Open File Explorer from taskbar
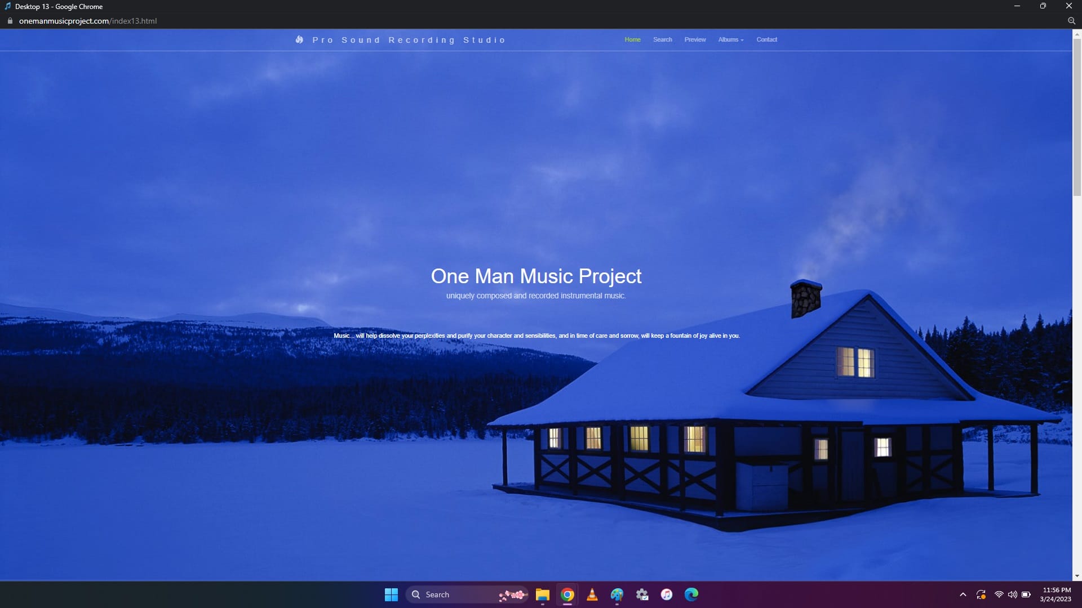 542,594
